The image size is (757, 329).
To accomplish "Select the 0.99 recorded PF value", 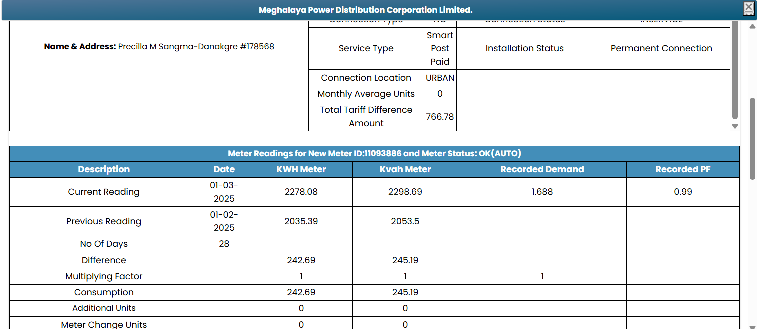I will (x=683, y=192).
